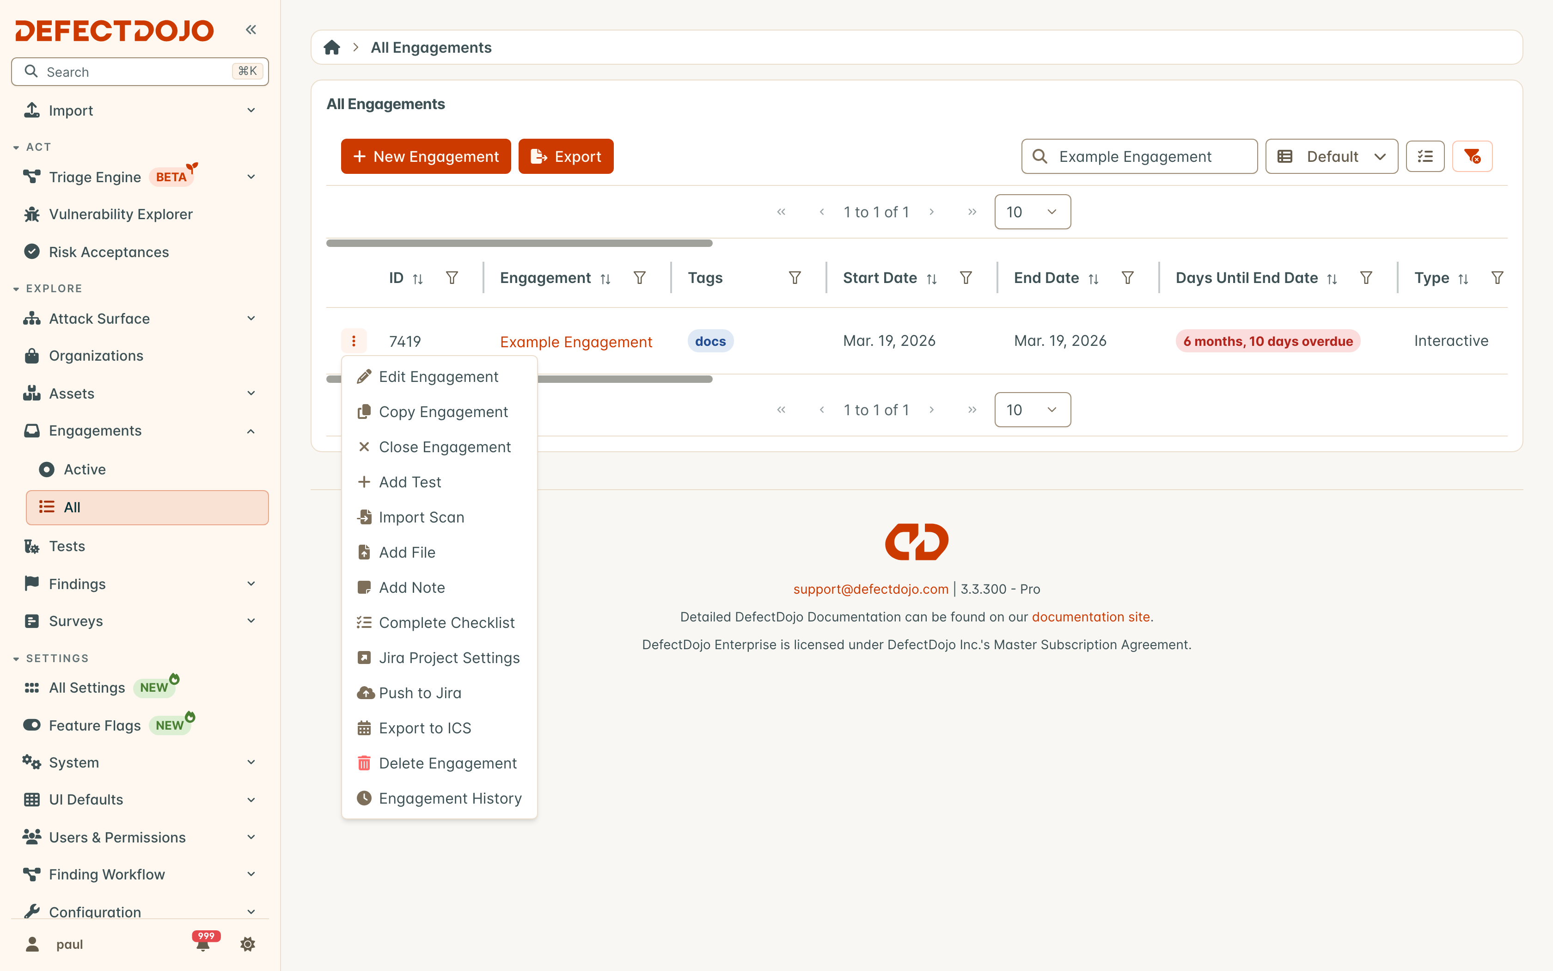Open the Default view dropdown
The width and height of the screenshot is (1553, 971).
[x=1332, y=156]
